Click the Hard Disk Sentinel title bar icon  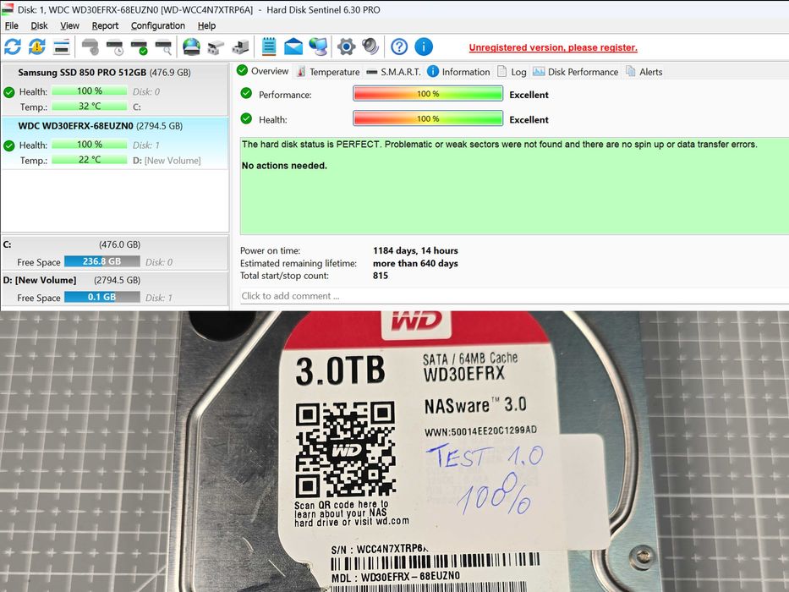(x=7, y=9)
